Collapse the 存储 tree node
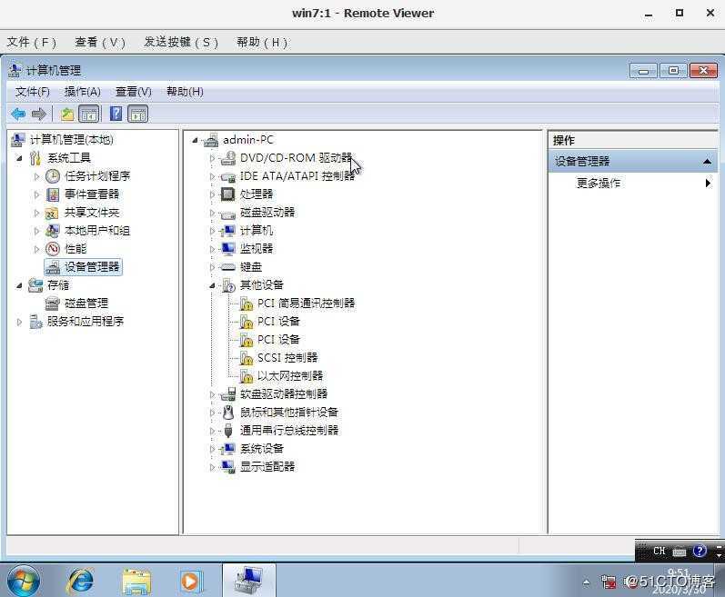725x597 pixels. (x=19, y=286)
